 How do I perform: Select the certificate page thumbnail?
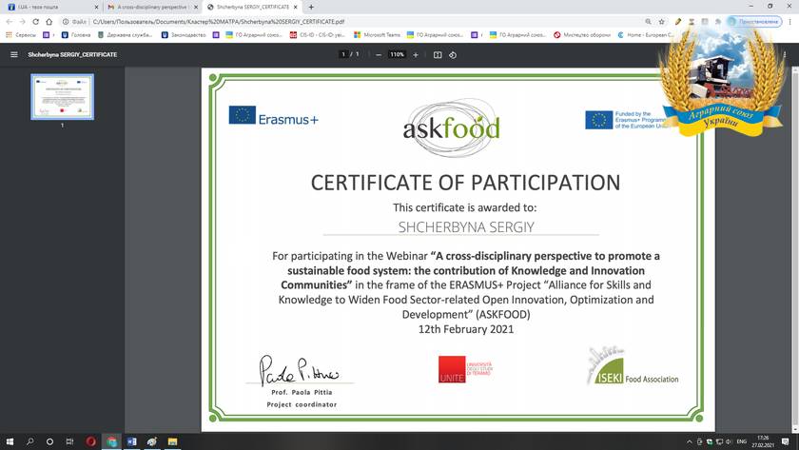pyautogui.click(x=62, y=97)
